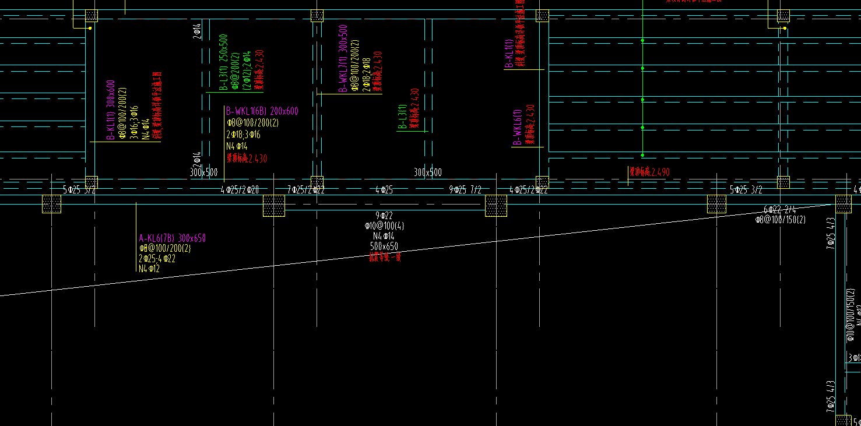Screen dimensions: 861x426
Task: Select the 7Φ25/2Φ22 rebar text
Action: (x=306, y=190)
